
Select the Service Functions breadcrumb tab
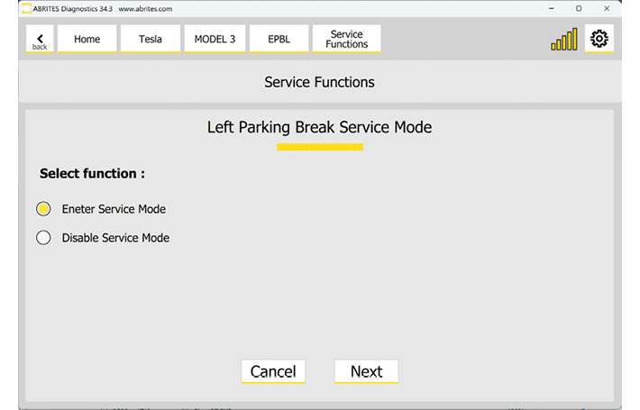coord(346,39)
